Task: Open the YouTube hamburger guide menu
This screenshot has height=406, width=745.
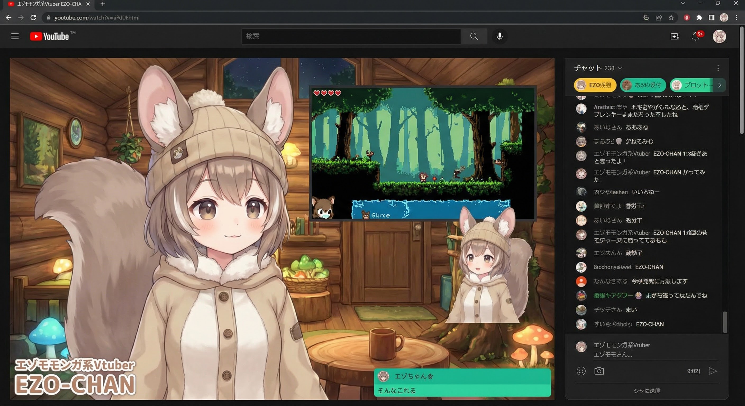Action: pyautogui.click(x=15, y=36)
